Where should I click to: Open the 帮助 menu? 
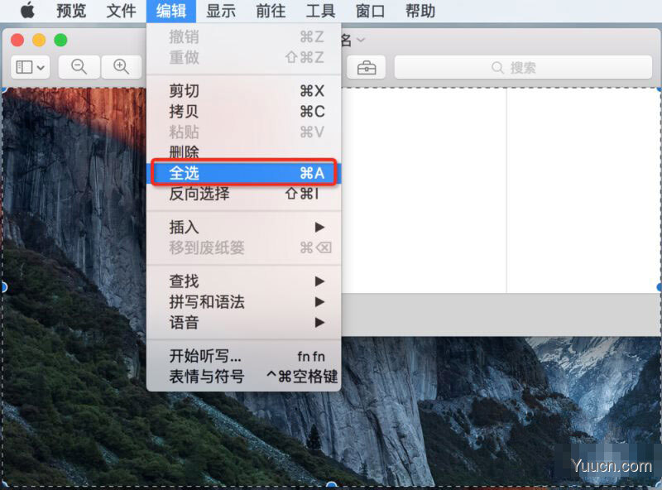point(420,11)
